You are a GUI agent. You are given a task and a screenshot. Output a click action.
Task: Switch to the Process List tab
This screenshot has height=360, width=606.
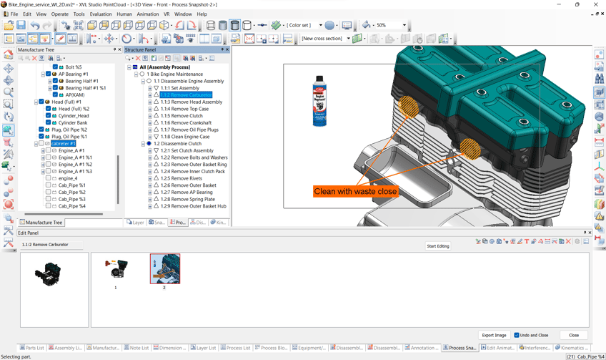235,348
